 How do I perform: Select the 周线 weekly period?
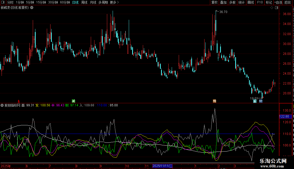[x=84, y=2]
